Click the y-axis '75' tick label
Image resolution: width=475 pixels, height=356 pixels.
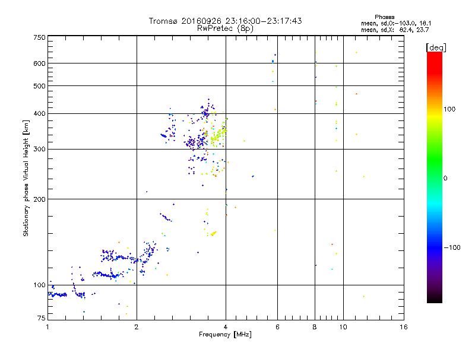tap(42, 318)
